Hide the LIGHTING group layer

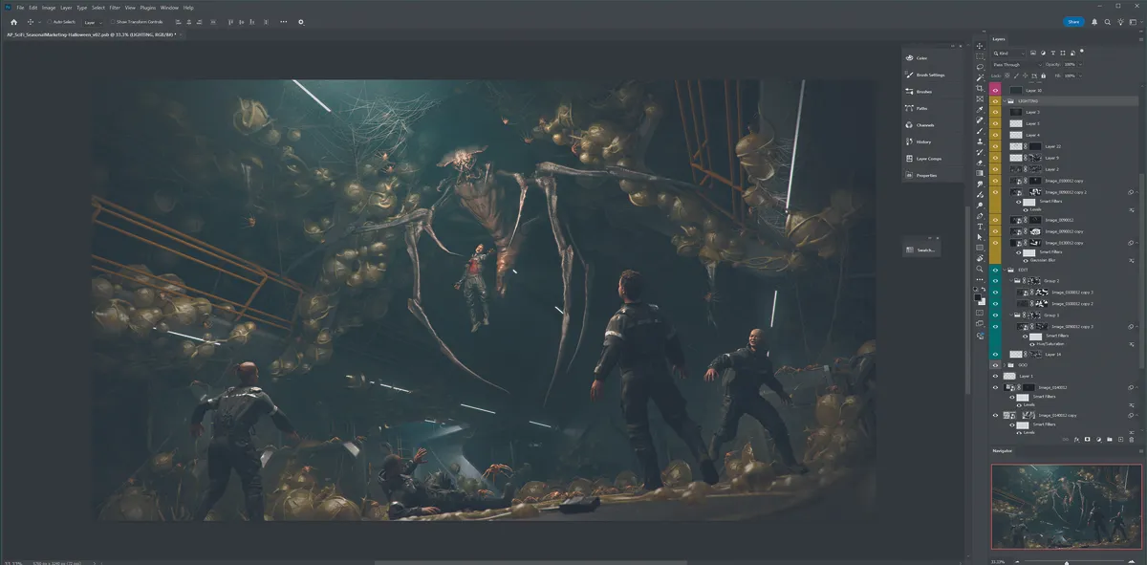click(x=995, y=101)
